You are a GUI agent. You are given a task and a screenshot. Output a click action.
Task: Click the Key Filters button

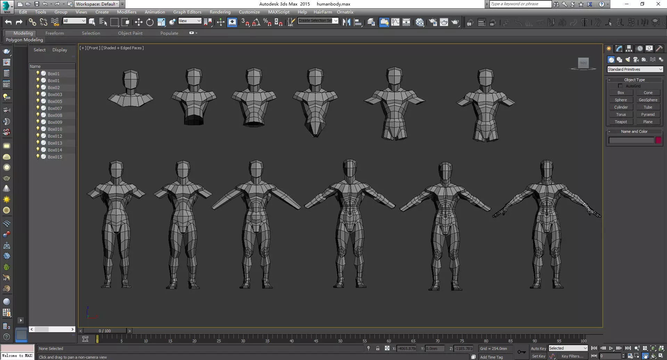pos(572,356)
